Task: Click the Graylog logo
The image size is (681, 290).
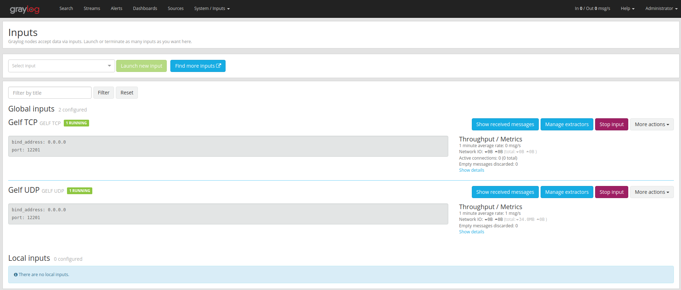Action: tap(25, 9)
